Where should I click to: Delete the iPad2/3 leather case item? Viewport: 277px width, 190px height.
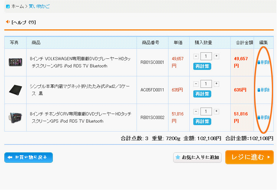point(263,90)
